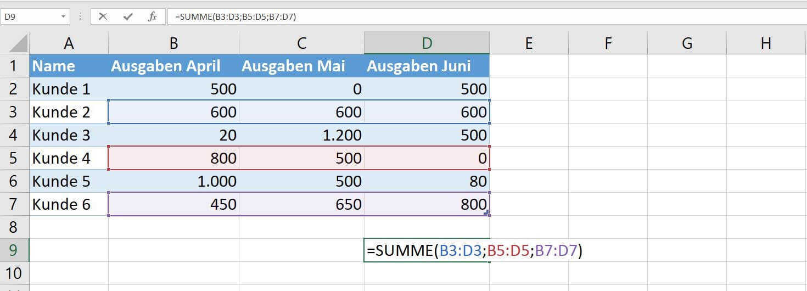Click the Ausgaben Mai header cell

pos(301,66)
